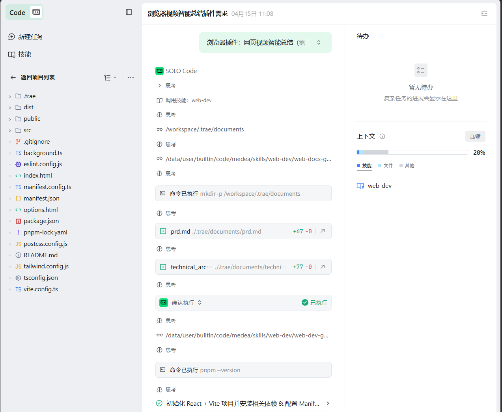502x412 pixels.
Task: Open vite.config.ts file
Action: 37,289
